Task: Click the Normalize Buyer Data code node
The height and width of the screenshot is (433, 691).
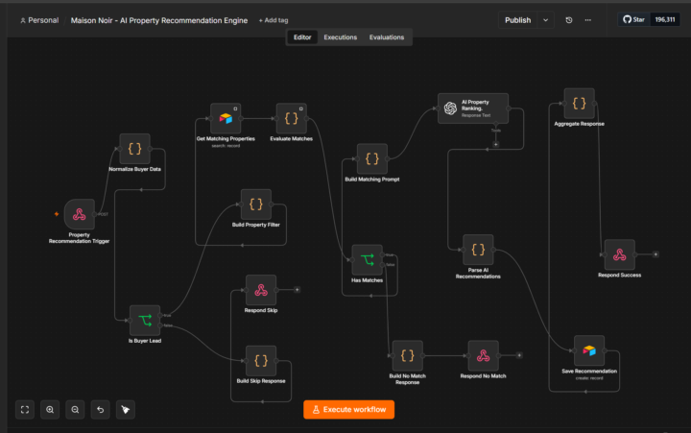Action: click(135, 149)
